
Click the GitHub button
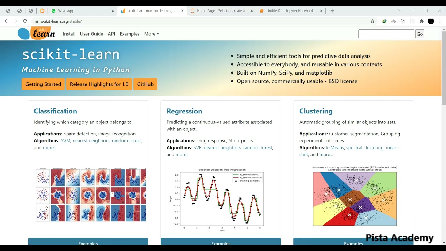pyautogui.click(x=145, y=84)
